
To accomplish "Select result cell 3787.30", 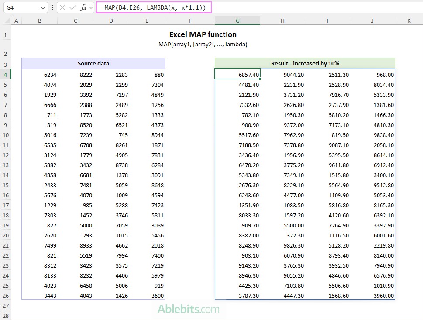I will [237, 296].
